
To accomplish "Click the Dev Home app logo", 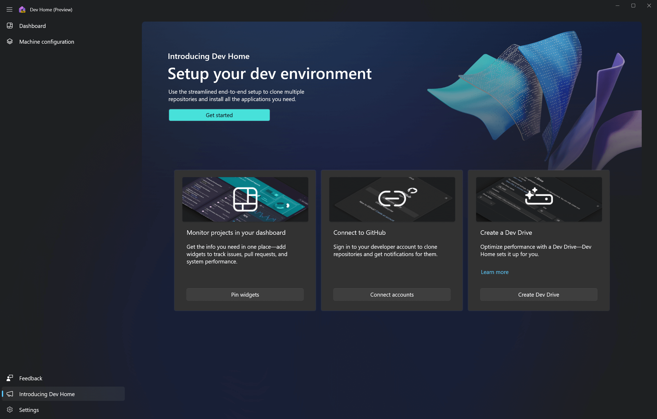I will point(22,9).
